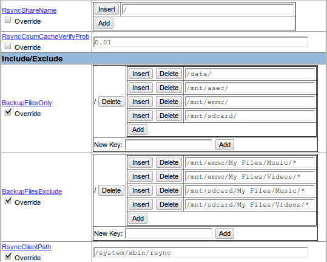Open the BackupFilesExclude help link

click(32, 191)
